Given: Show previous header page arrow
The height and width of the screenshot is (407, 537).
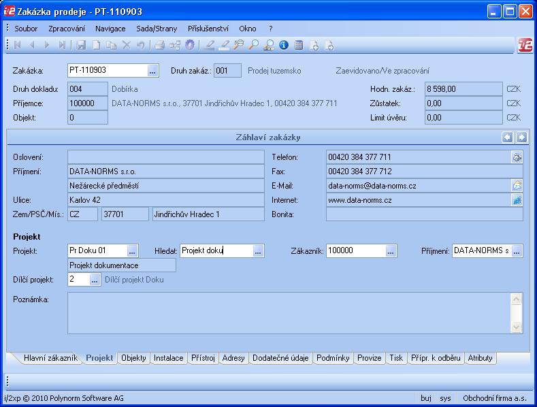Looking at the screenshot, I should click(x=507, y=137).
